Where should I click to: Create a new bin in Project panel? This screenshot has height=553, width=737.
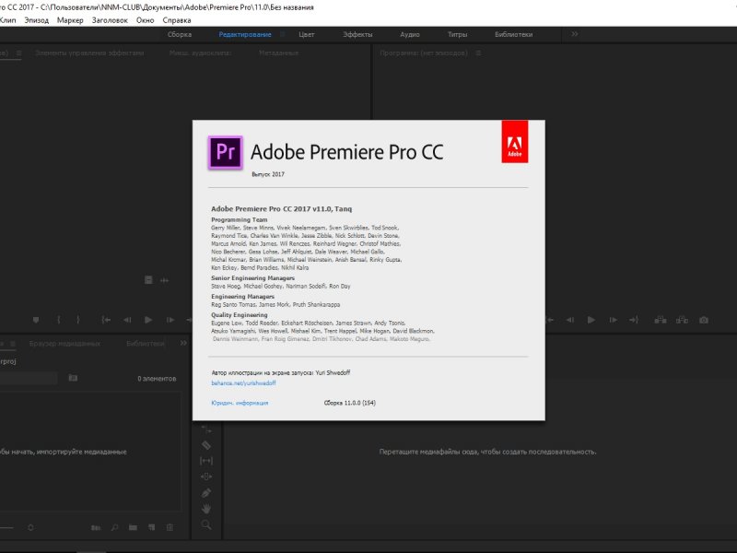point(133,527)
